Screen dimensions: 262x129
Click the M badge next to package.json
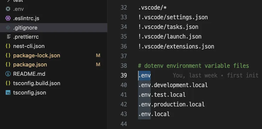coord(98,65)
